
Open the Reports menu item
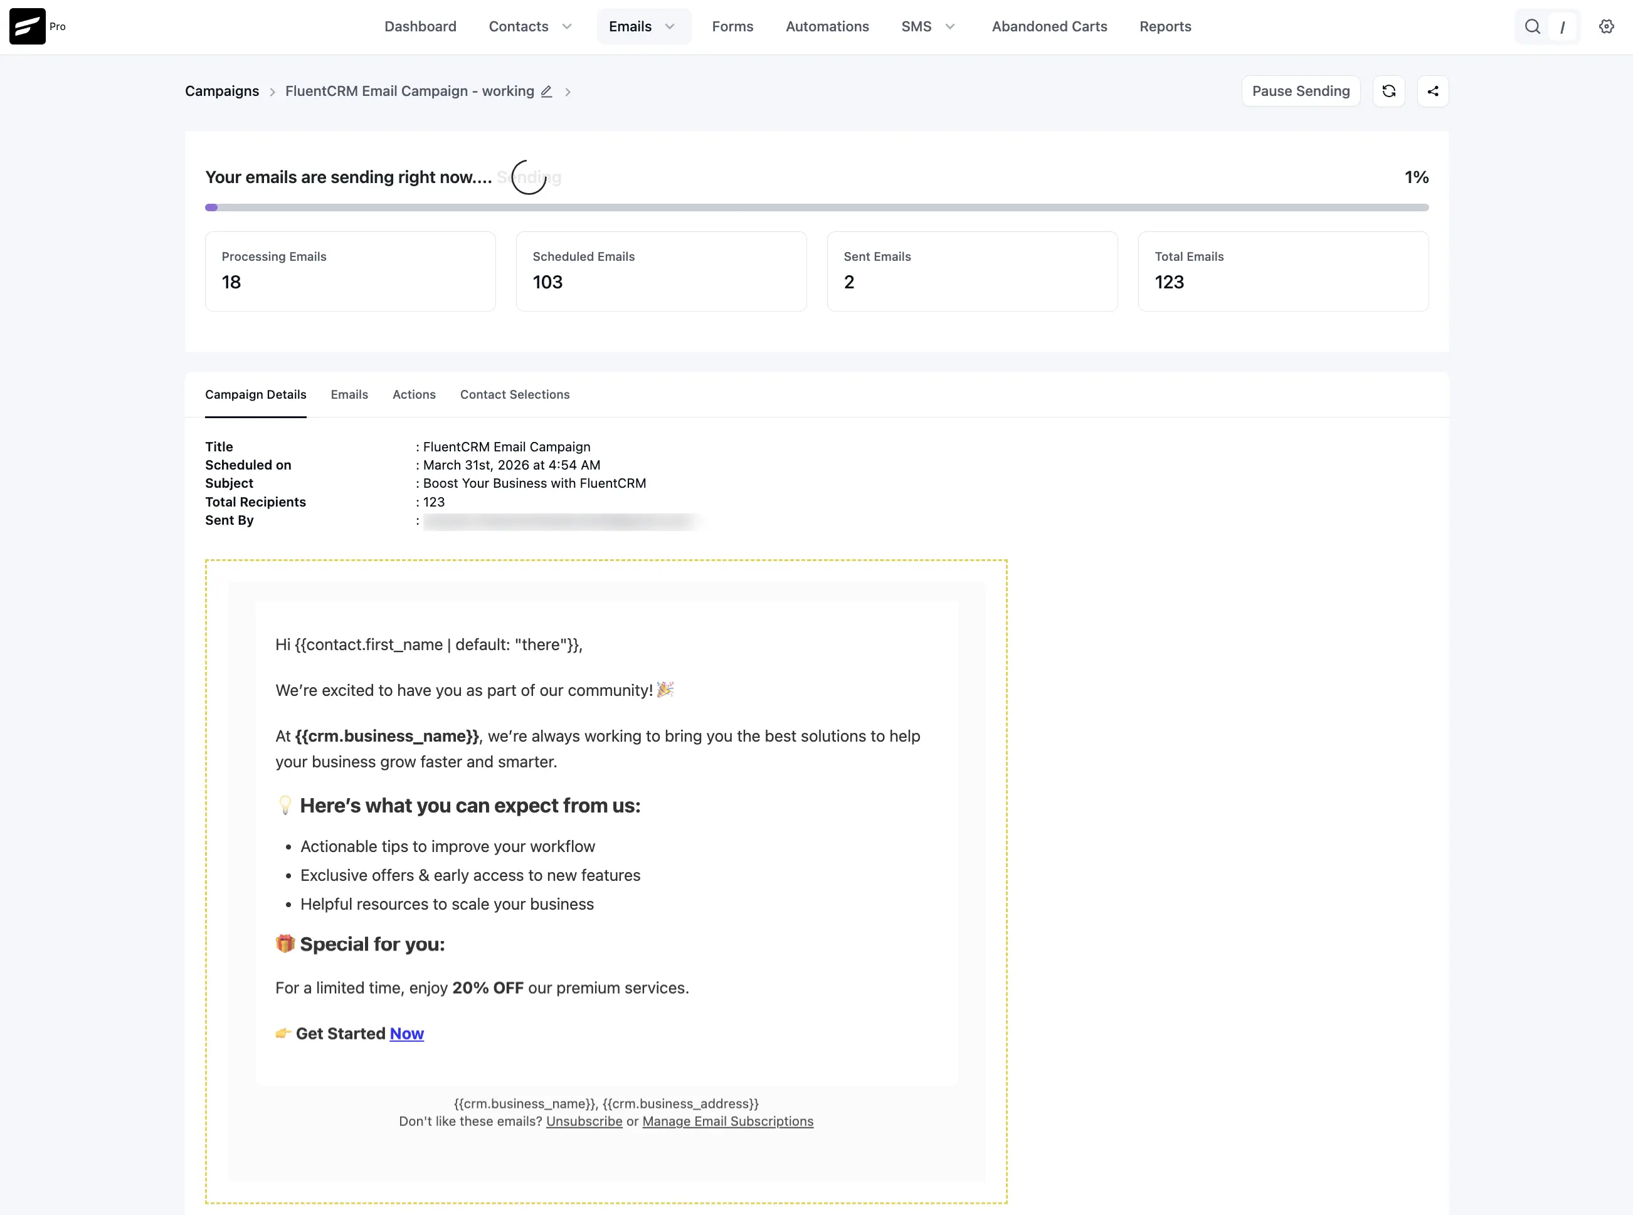[x=1165, y=26]
